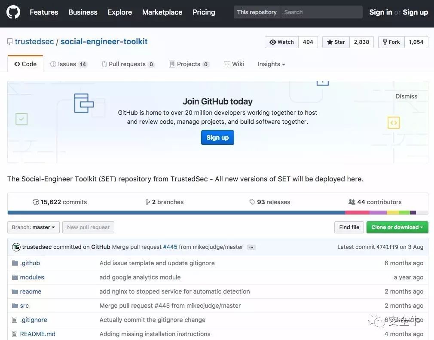Click 'add nginx to stopped service' commit message

click(174, 291)
